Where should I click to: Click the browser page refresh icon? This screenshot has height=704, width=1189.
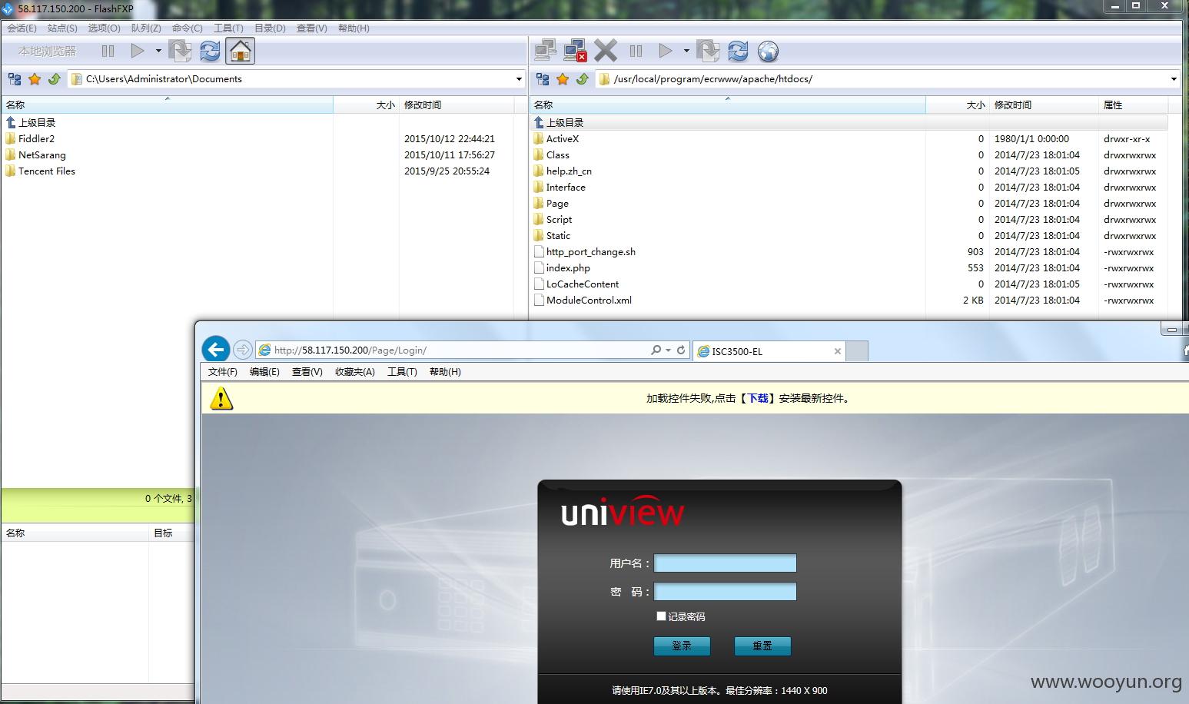tap(681, 350)
